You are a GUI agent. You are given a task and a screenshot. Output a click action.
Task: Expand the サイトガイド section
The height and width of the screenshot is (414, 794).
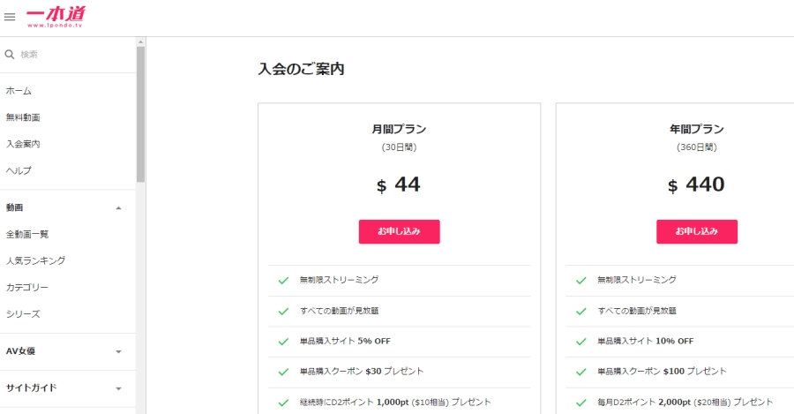(x=119, y=388)
